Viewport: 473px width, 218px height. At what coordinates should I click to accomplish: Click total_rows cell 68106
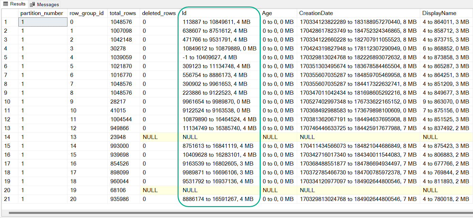(123, 190)
